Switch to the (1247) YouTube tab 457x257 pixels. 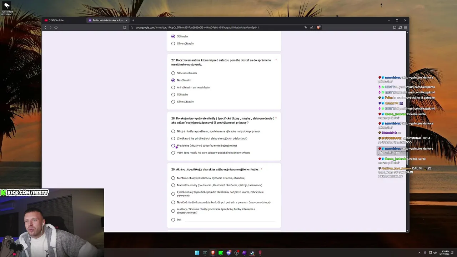point(64,20)
